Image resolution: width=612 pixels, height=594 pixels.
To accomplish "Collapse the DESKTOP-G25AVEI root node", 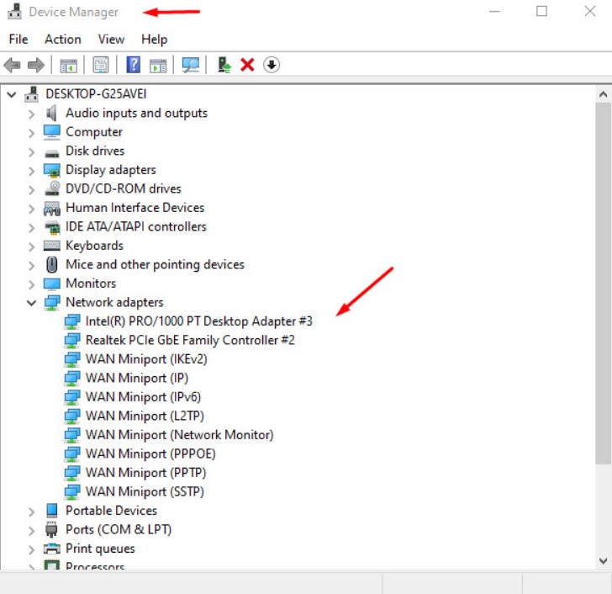I will pyautogui.click(x=12, y=94).
